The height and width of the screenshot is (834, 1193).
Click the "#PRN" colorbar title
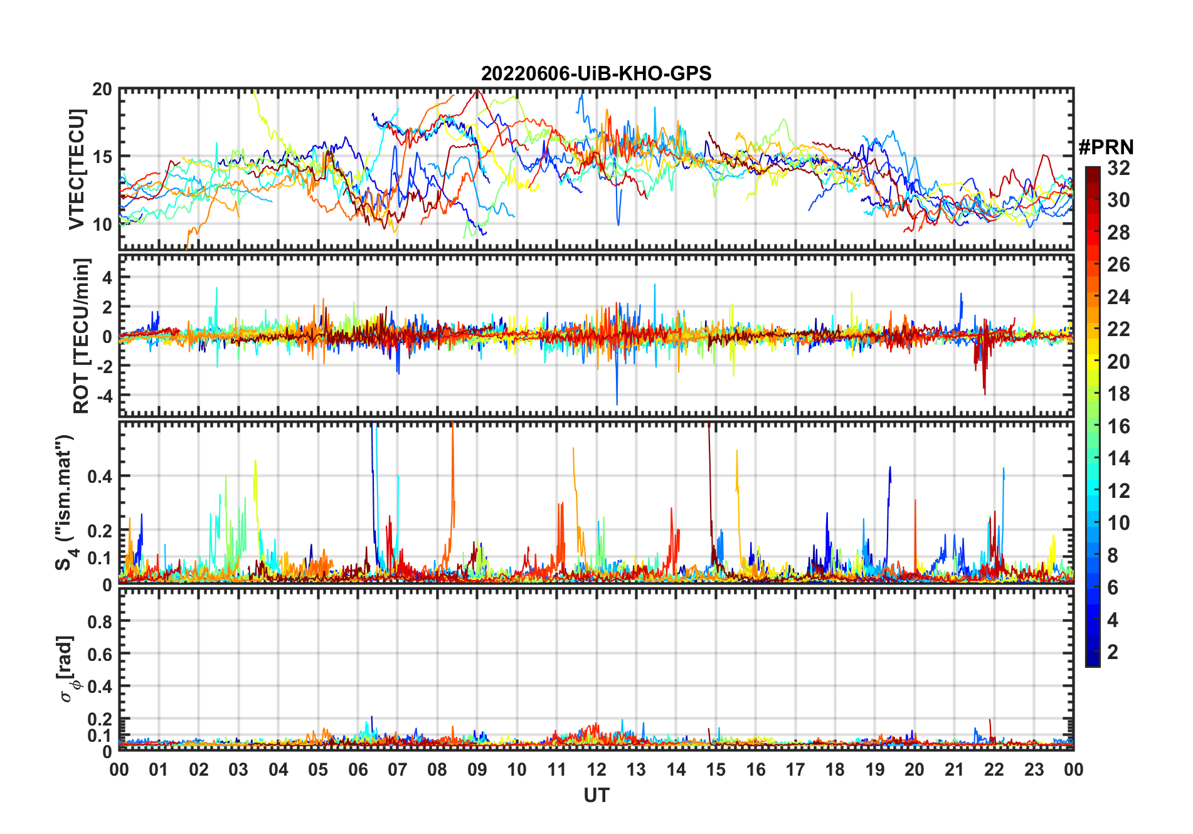[x=1106, y=147]
